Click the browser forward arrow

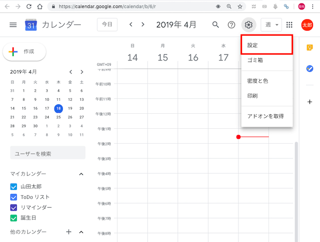click(18, 6)
